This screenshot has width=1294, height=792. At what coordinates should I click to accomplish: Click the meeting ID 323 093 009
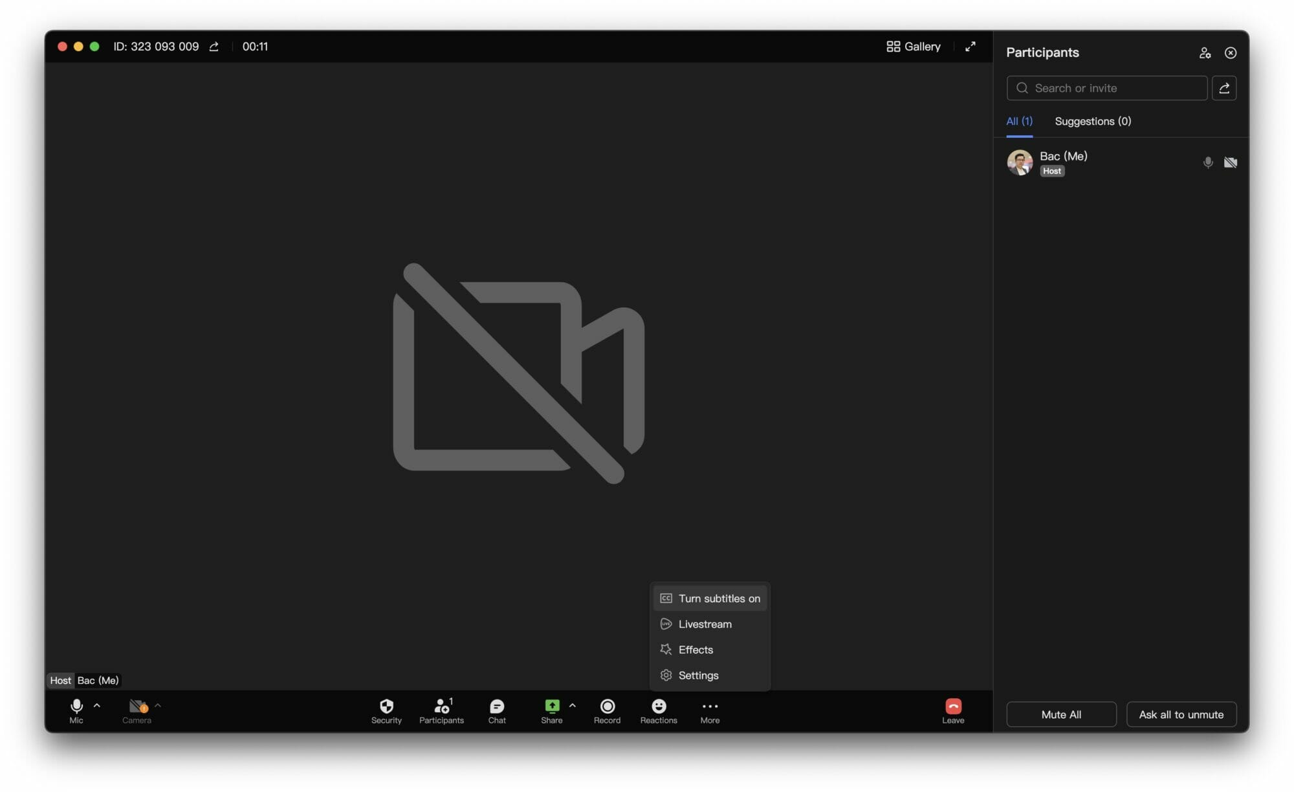click(x=156, y=47)
